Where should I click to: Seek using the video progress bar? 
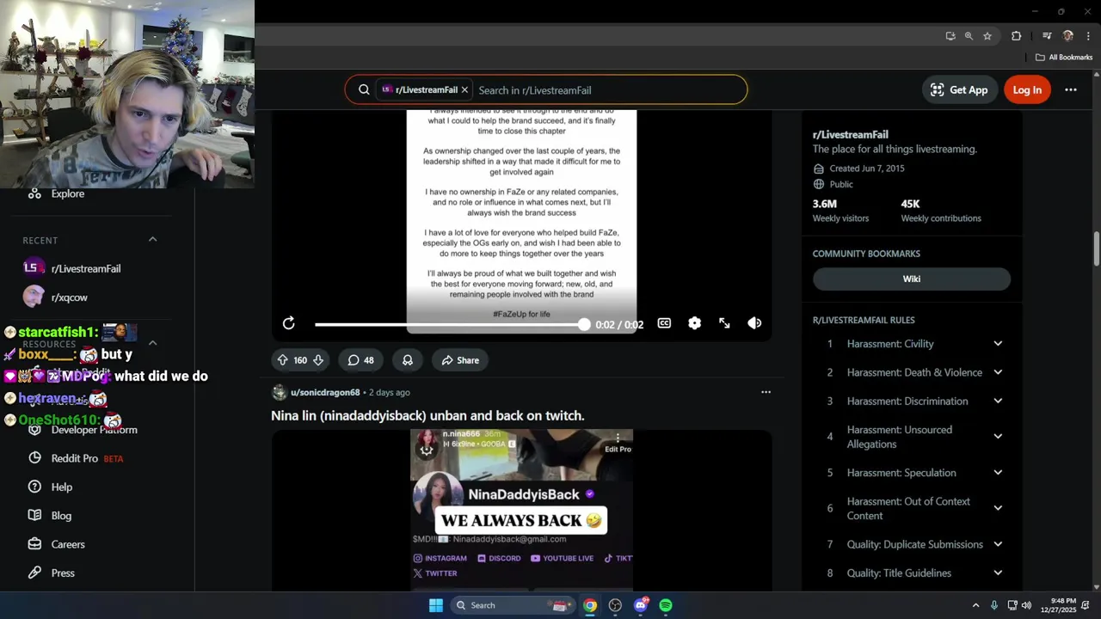point(453,324)
